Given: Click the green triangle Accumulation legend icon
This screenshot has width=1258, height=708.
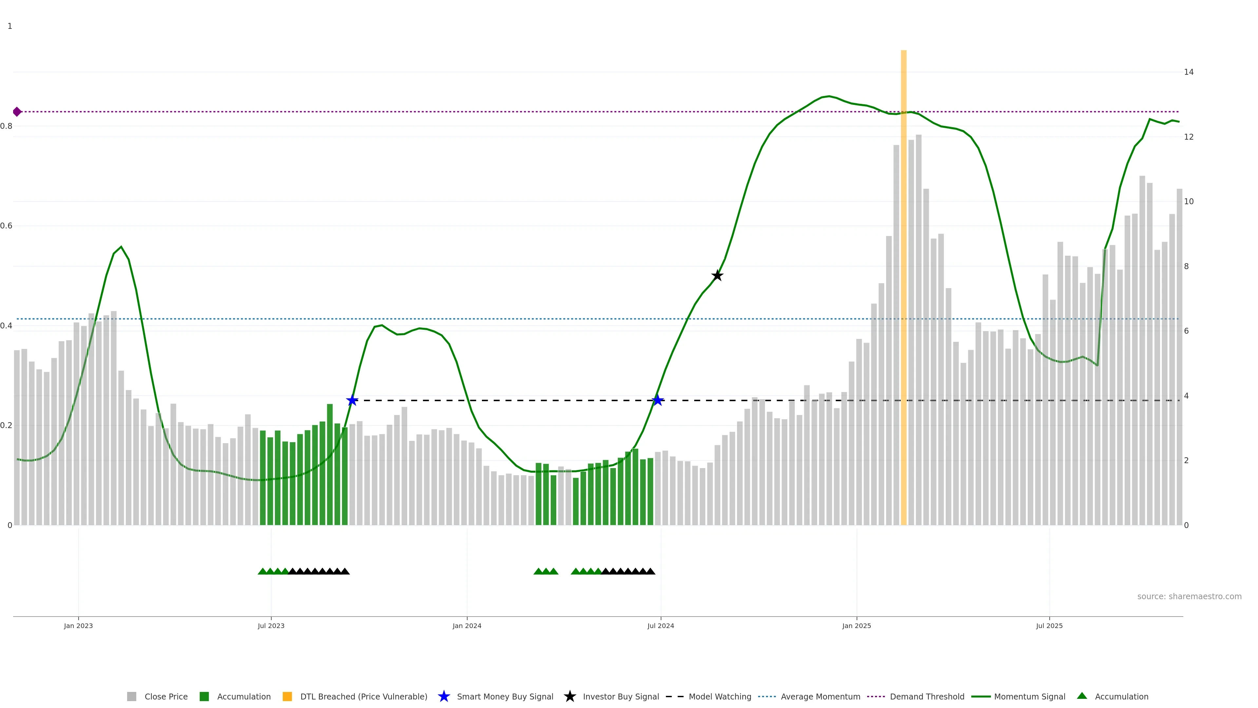Looking at the screenshot, I should (1082, 696).
